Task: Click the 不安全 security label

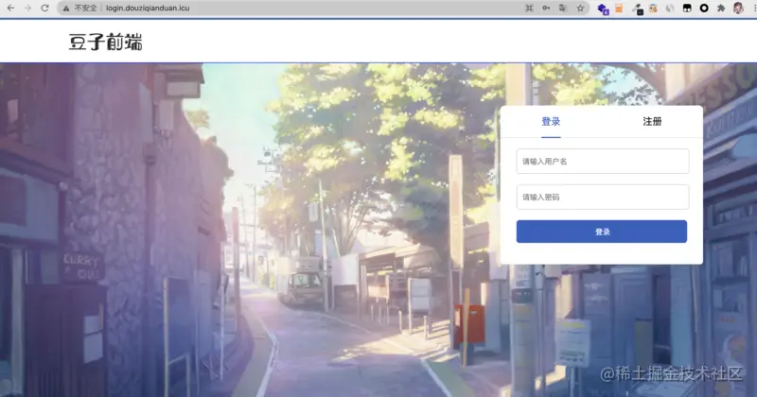Action: 85,9
